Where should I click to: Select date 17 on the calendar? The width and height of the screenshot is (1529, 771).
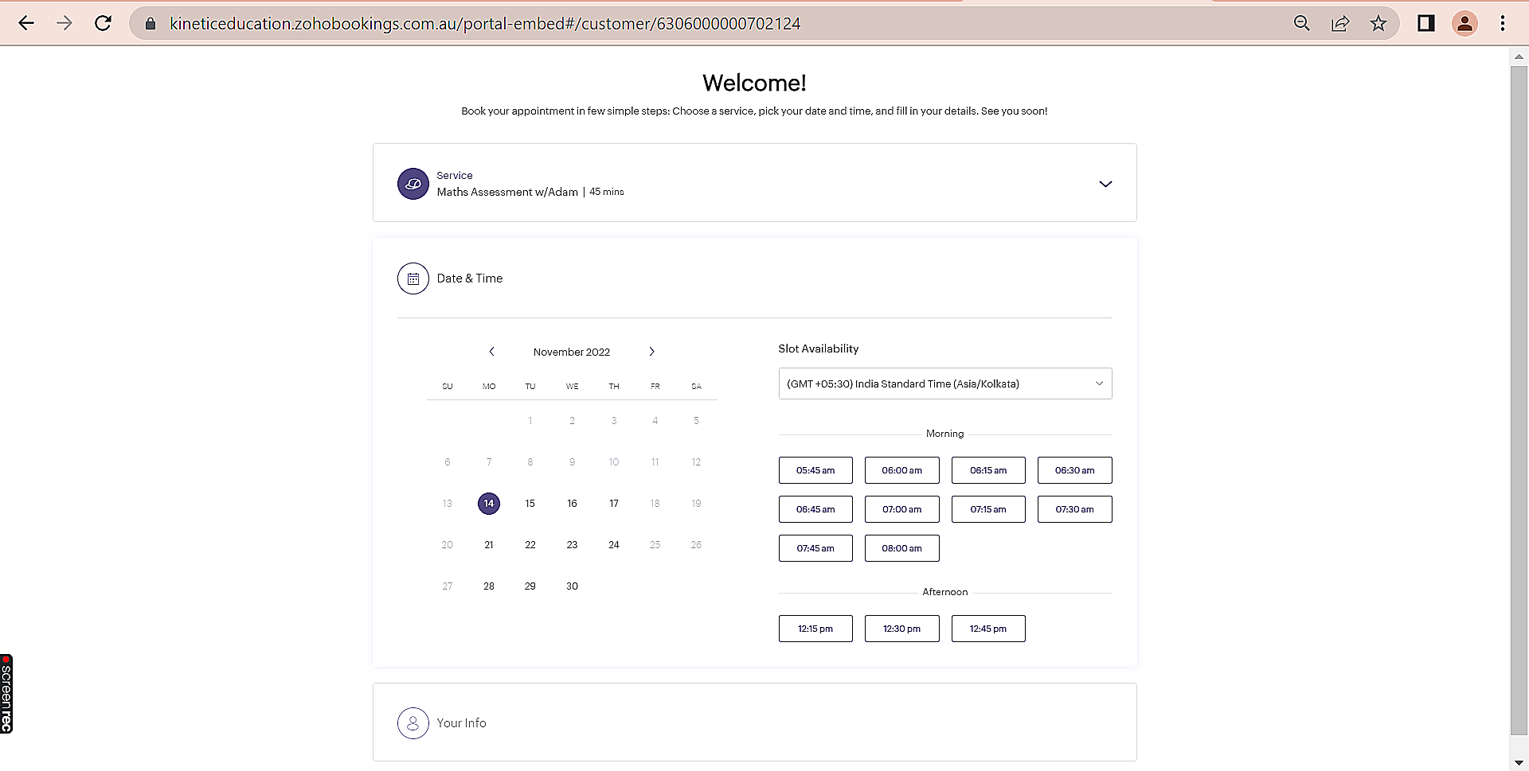click(613, 504)
